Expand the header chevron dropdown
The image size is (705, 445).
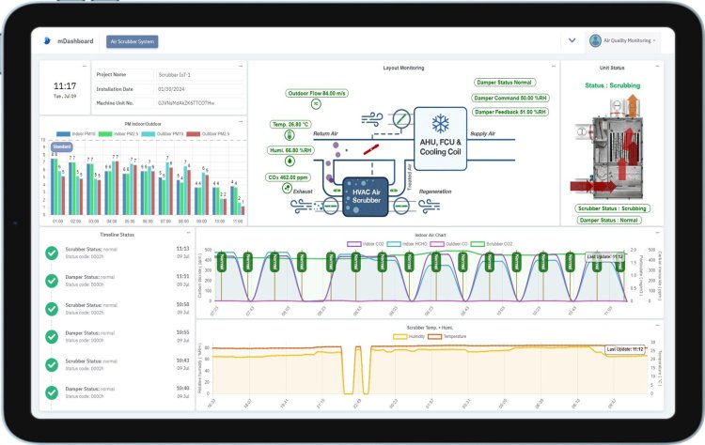[x=572, y=40]
